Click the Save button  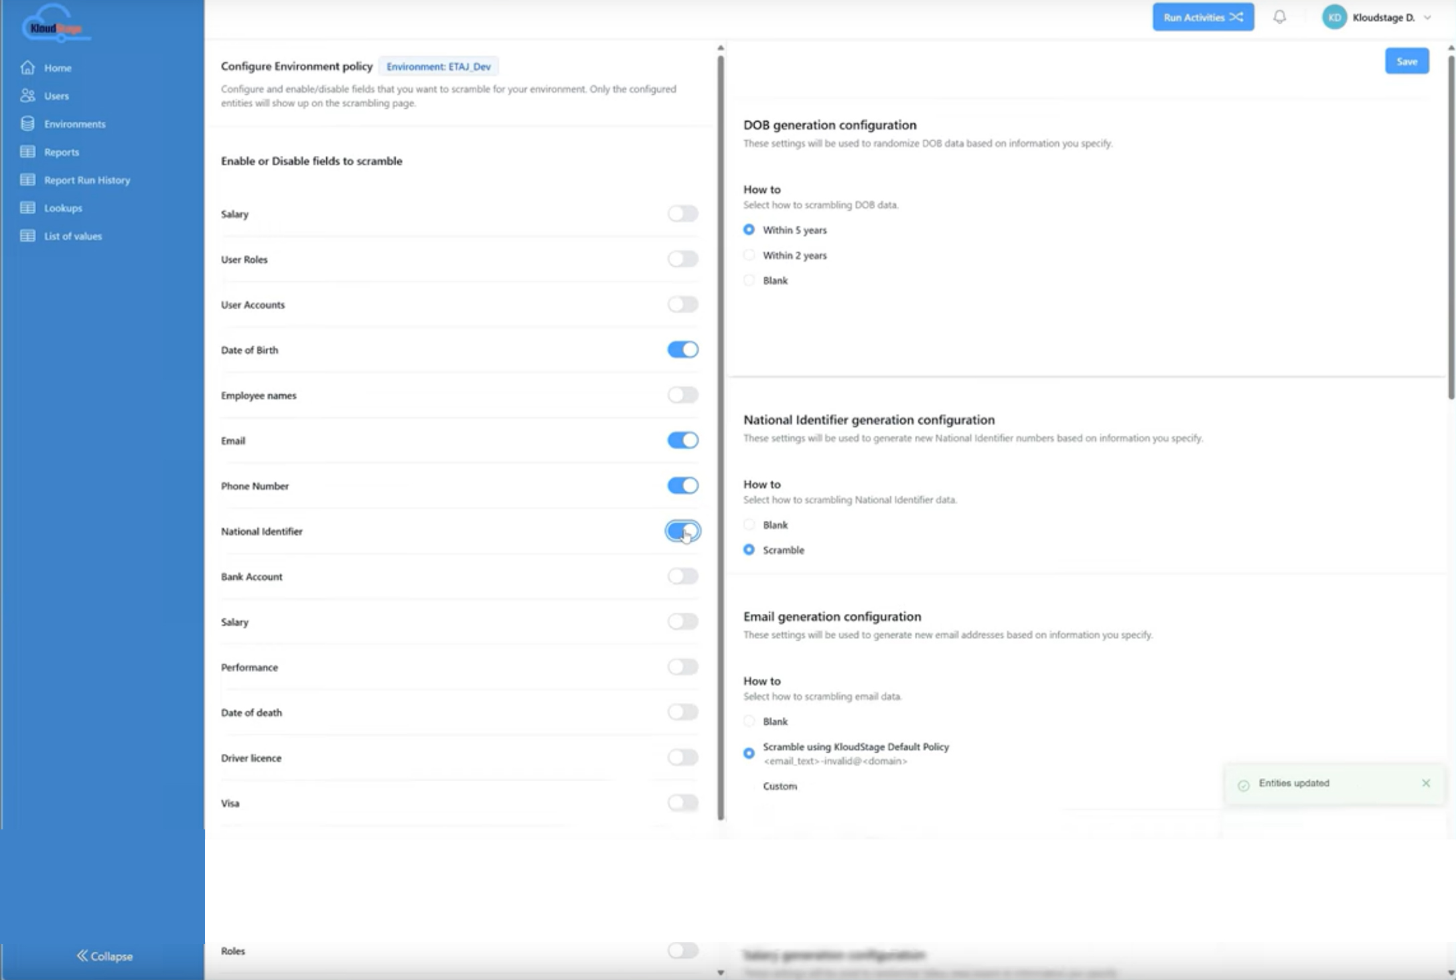click(1406, 62)
